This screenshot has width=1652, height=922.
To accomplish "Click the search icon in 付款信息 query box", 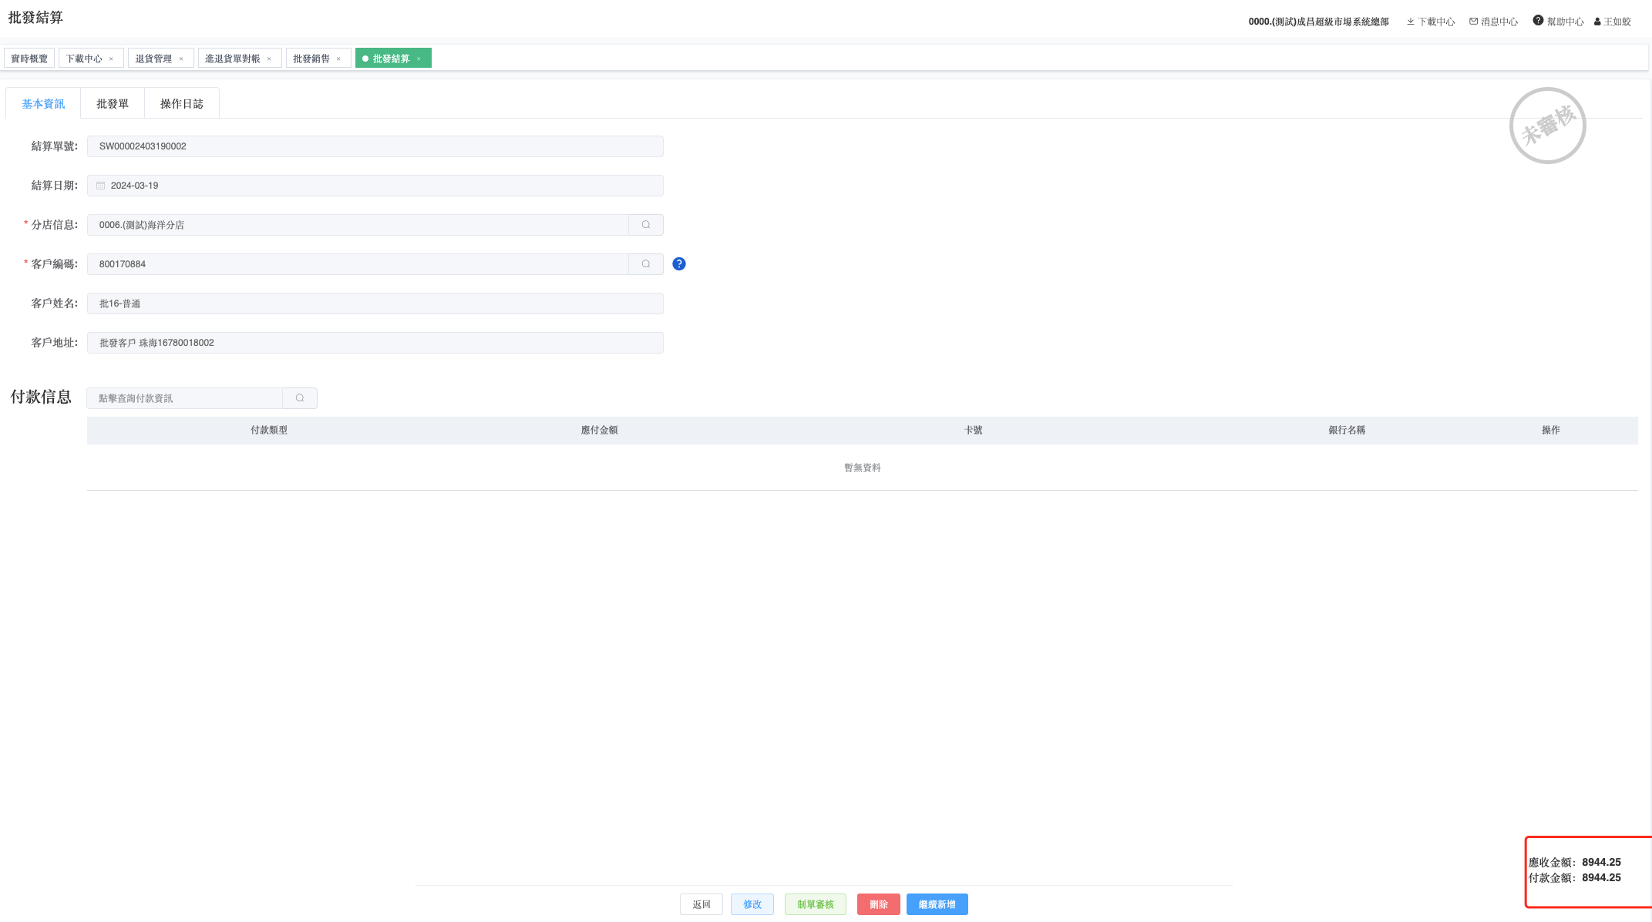I will (x=300, y=398).
